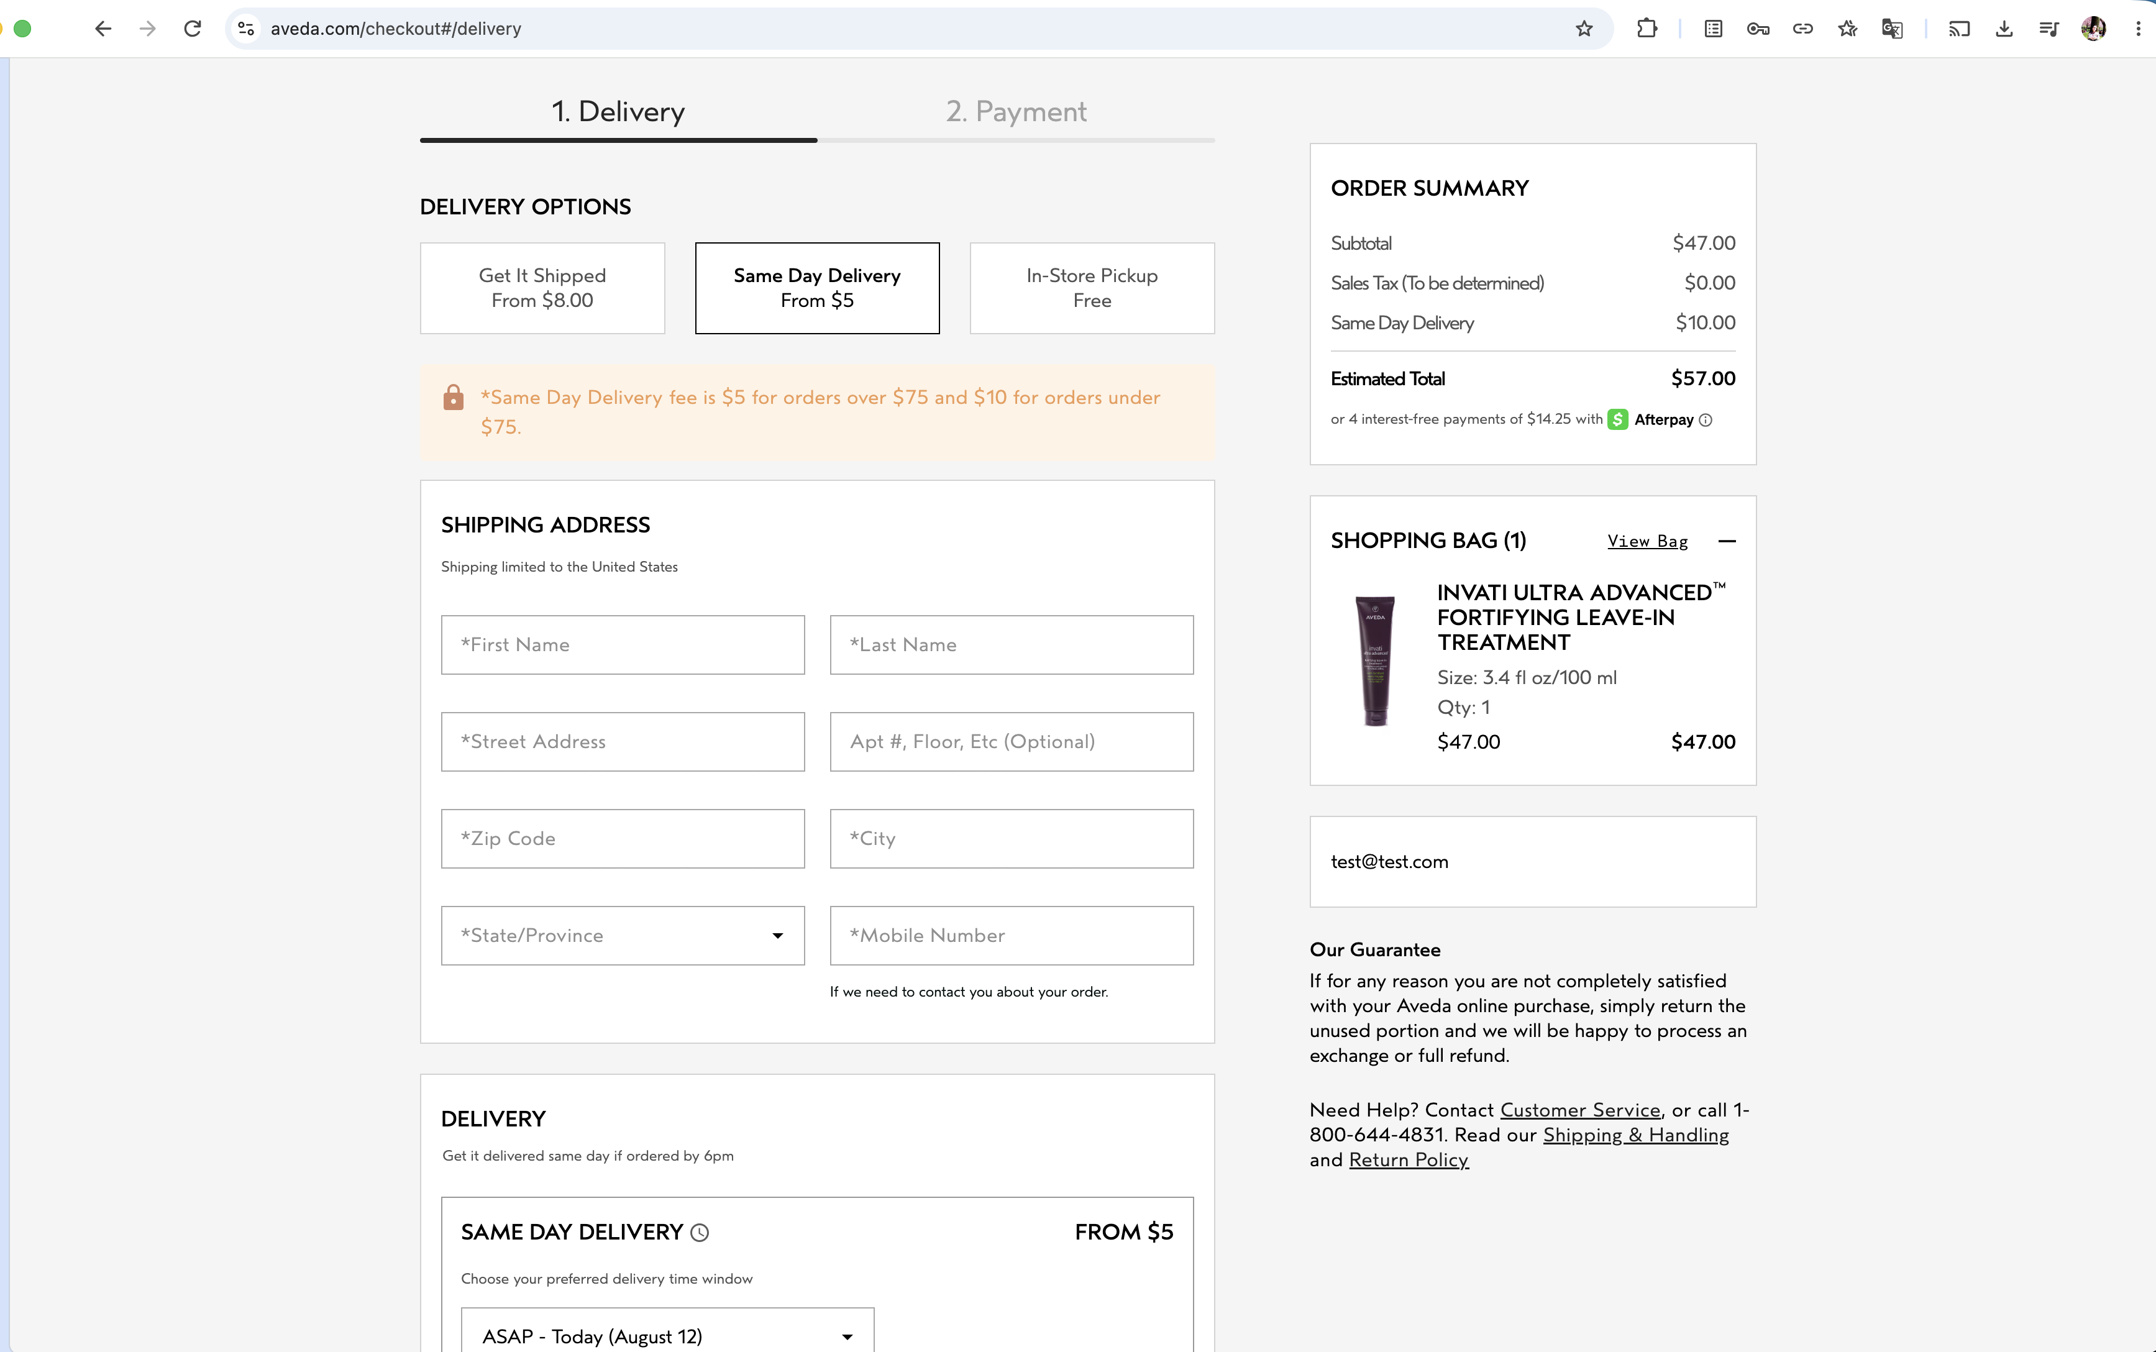The height and width of the screenshot is (1352, 2156).
Task: Open the State/Province dropdown
Action: point(623,935)
